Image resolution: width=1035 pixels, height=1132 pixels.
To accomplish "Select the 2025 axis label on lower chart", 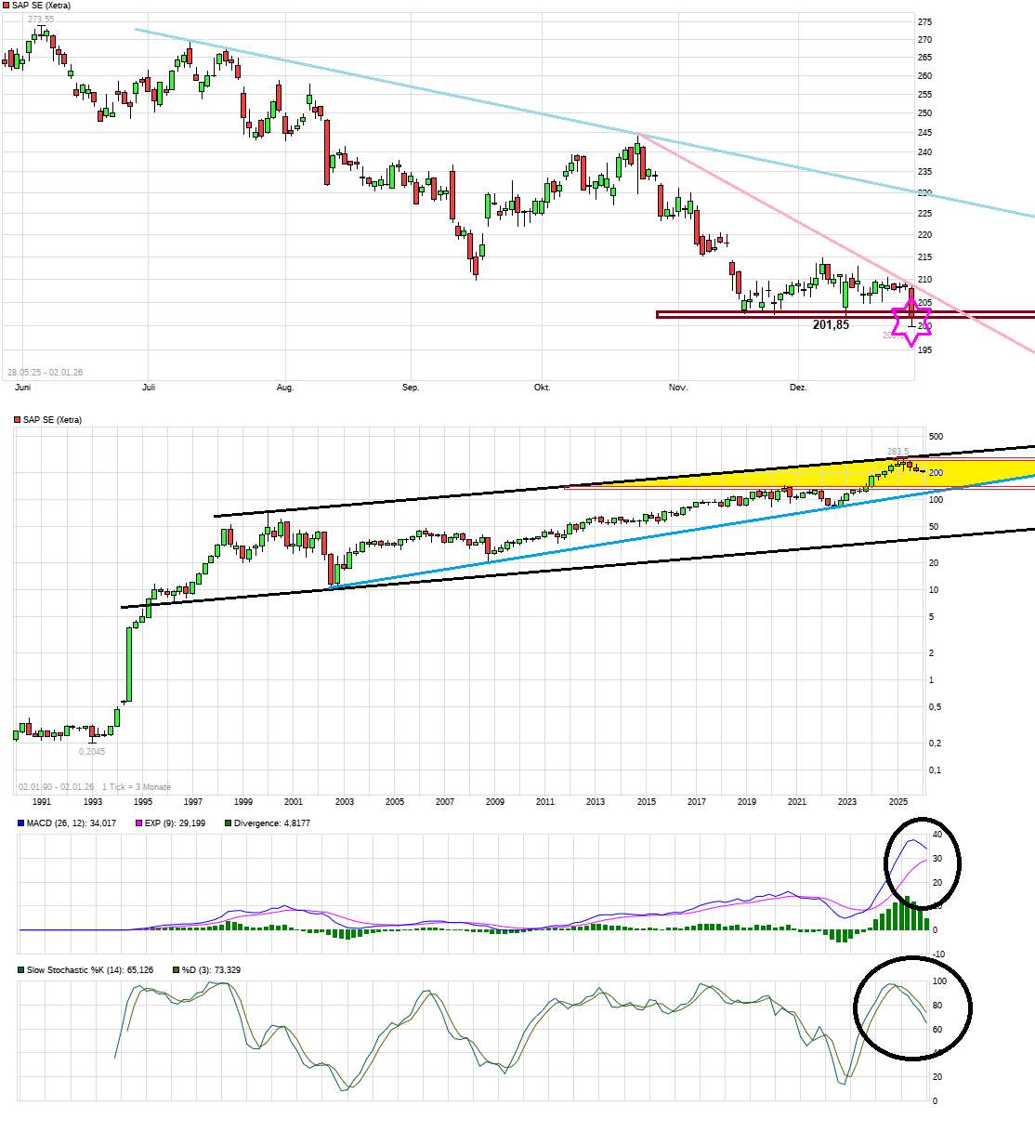I will tap(899, 800).
